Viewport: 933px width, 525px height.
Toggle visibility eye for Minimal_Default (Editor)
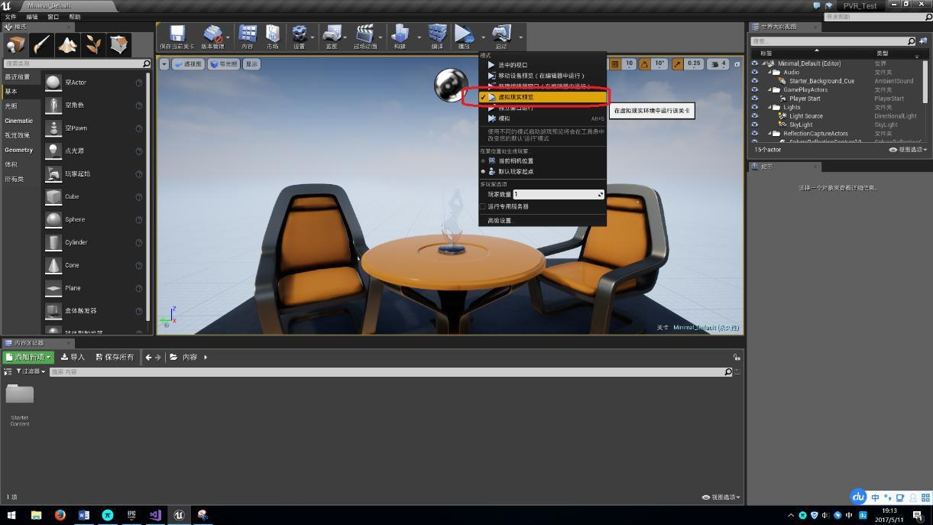(755, 63)
